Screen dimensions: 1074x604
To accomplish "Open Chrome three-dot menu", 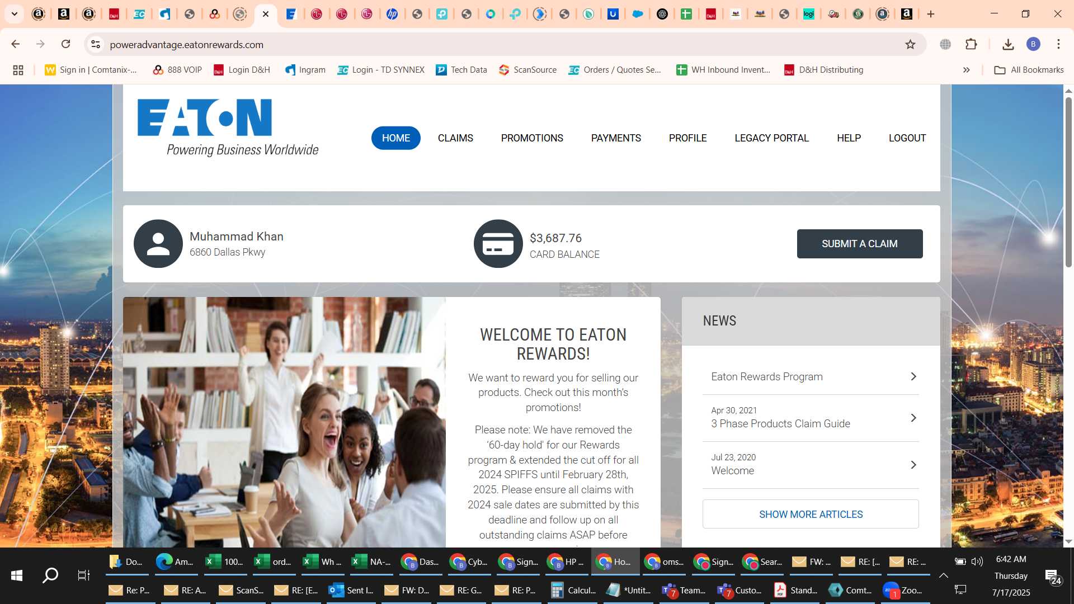I will [x=1058, y=44].
